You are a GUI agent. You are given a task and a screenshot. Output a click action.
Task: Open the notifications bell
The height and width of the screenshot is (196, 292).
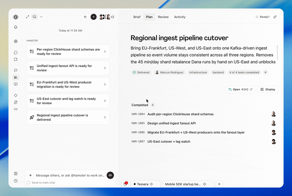point(16,27)
